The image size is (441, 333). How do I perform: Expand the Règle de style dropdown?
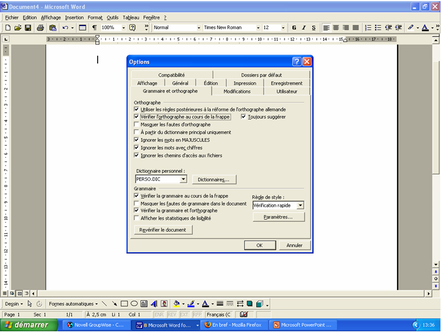pos(300,206)
